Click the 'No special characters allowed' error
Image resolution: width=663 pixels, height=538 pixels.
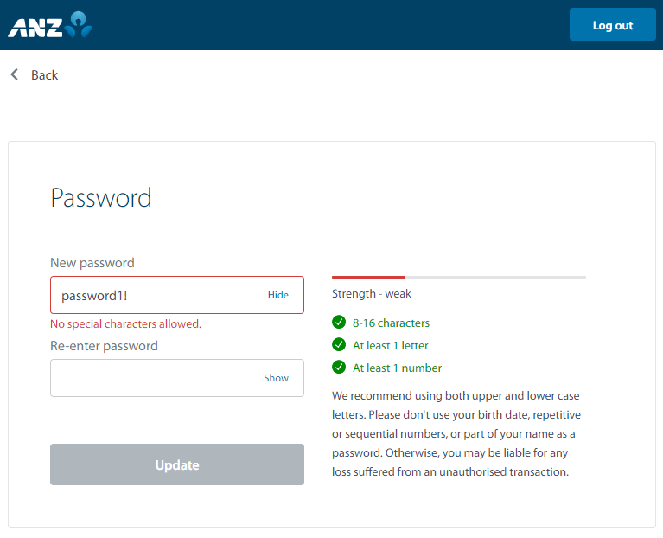click(x=125, y=324)
